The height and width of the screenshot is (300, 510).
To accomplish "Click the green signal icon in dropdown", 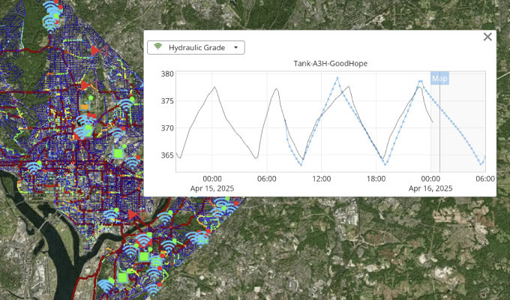I will (157, 47).
